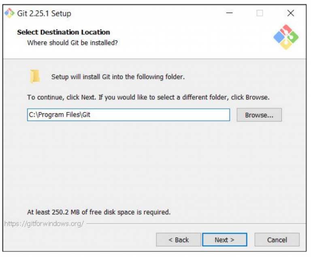Open the Browse folder dialog

click(259, 115)
